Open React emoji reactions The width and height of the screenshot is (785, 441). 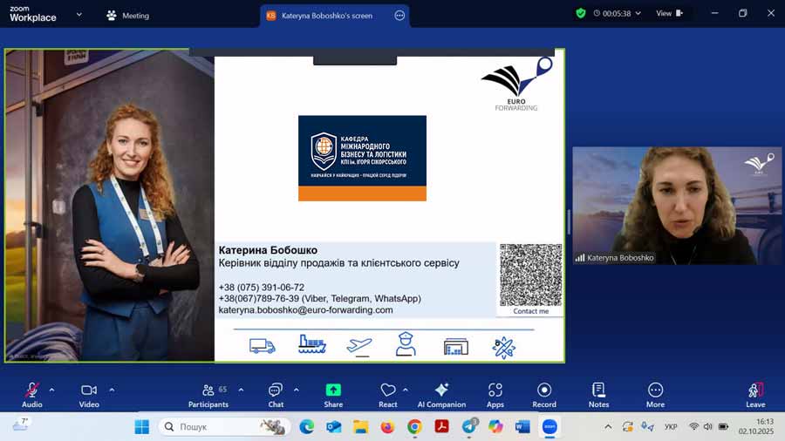pos(388,391)
